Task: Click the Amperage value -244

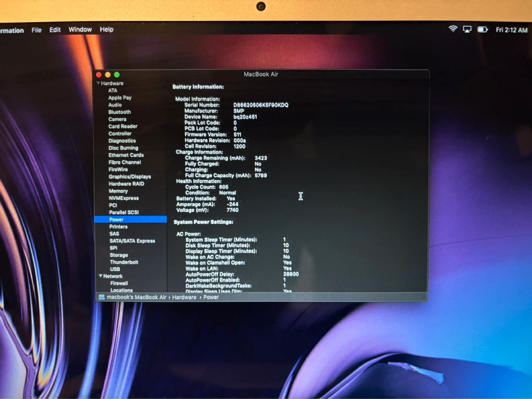Action: click(x=232, y=204)
